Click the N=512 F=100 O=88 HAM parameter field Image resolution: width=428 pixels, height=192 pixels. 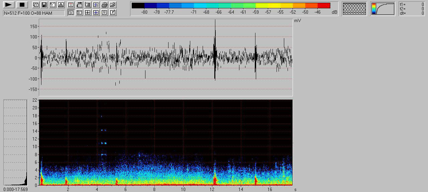click(x=34, y=13)
